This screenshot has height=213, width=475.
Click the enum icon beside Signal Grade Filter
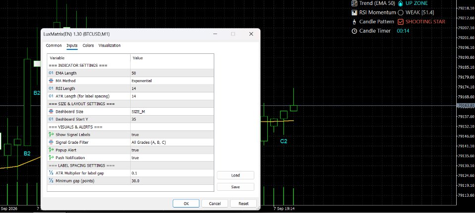(x=51, y=142)
